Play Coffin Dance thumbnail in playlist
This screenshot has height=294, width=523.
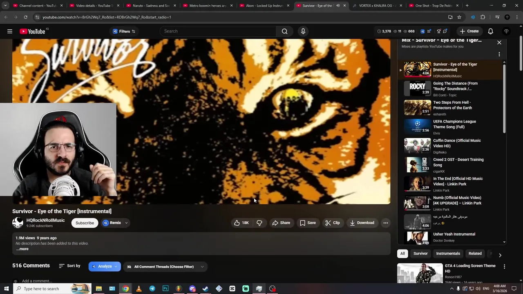tap(417, 145)
